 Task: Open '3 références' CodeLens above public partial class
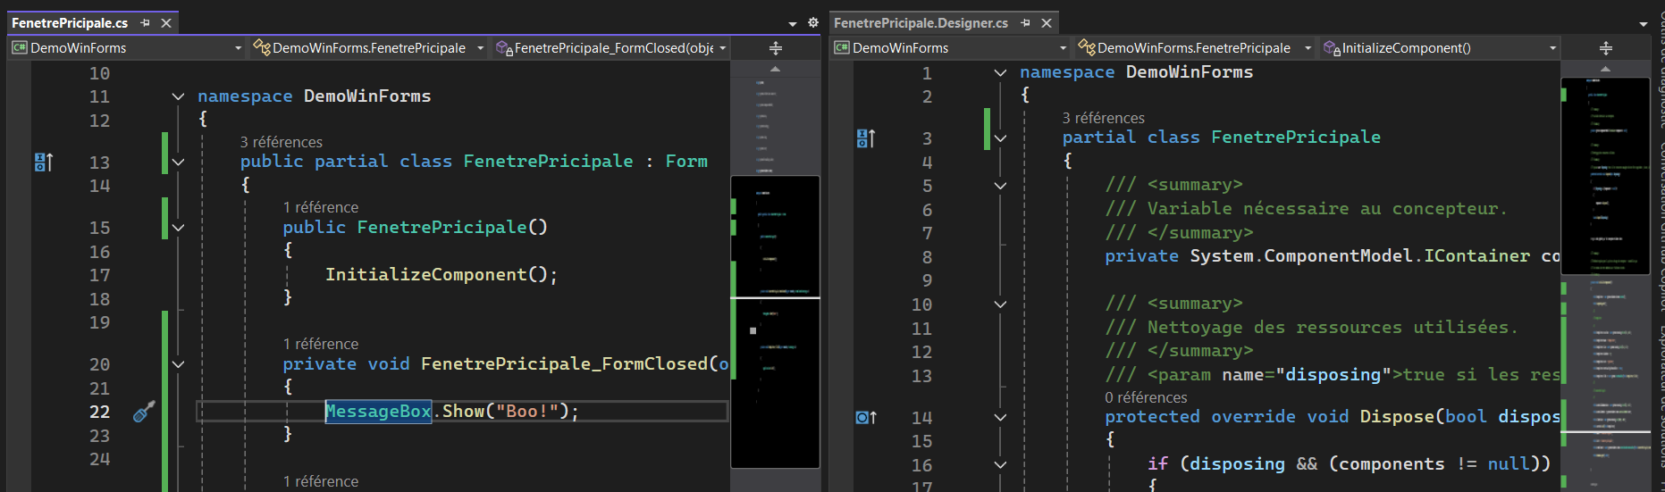coord(281,142)
